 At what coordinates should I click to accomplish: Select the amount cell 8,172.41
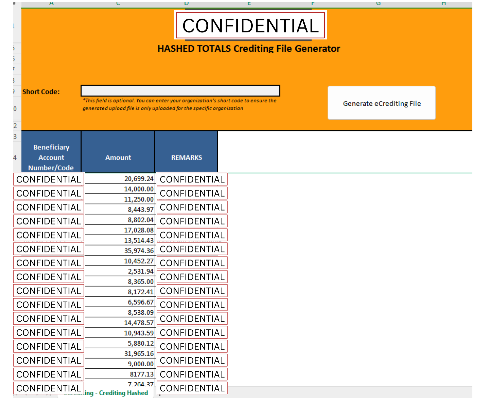(x=120, y=292)
